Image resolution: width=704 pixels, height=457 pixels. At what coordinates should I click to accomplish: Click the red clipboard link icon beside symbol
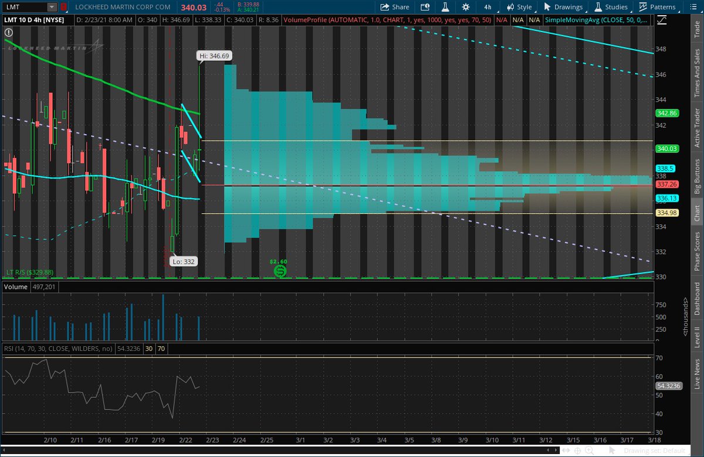tap(63, 7)
